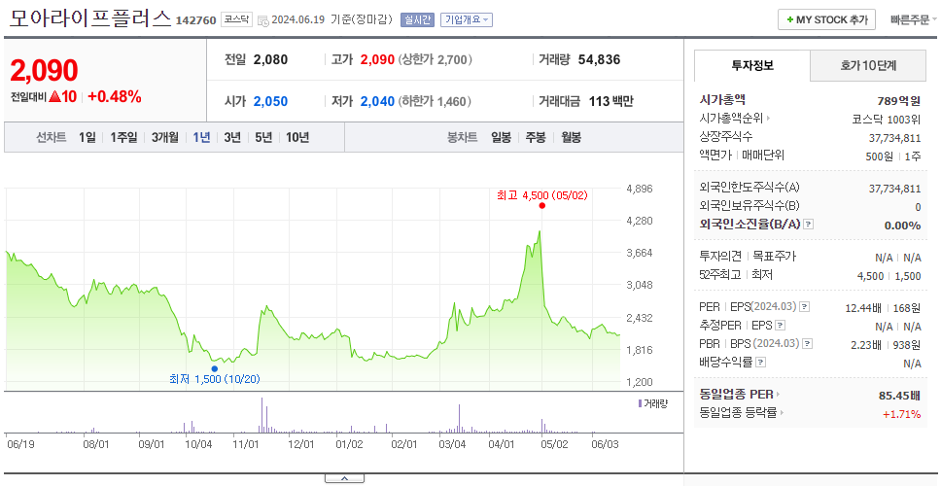Click the 하한가 1,460 text

tap(436, 102)
